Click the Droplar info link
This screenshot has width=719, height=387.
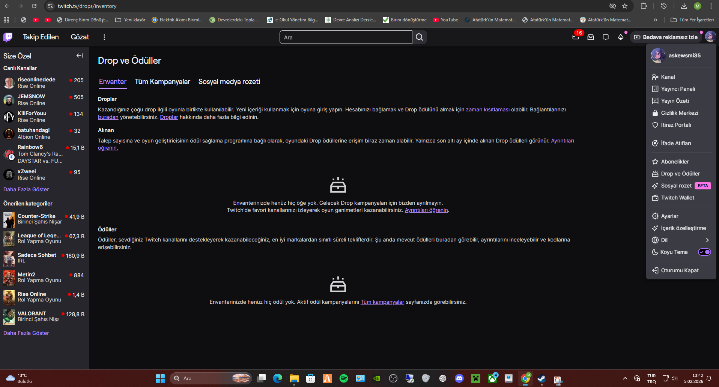click(169, 117)
